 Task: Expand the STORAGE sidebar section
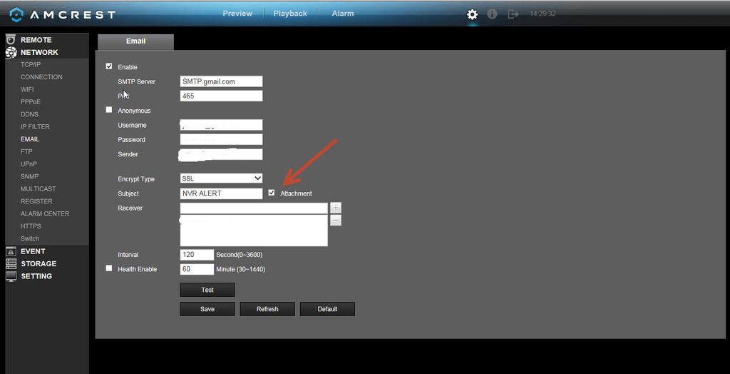(38, 263)
